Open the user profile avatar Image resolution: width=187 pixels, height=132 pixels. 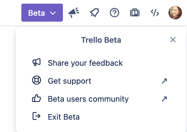(x=175, y=13)
